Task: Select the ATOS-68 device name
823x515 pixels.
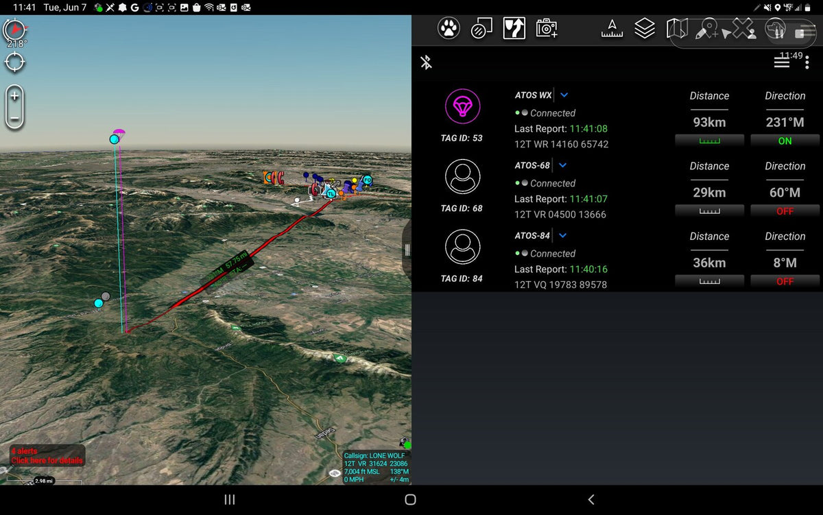Action: [x=532, y=165]
